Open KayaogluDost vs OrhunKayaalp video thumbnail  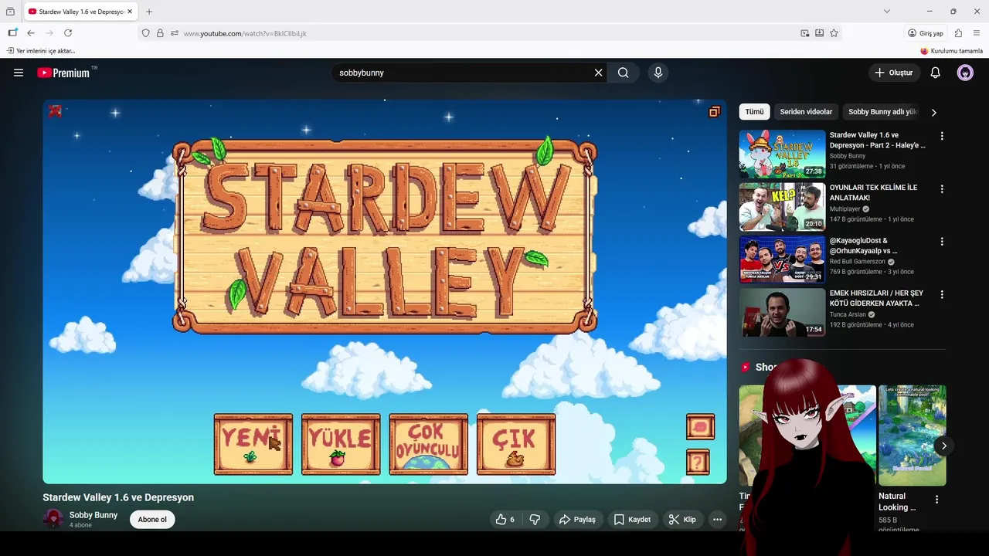tap(782, 259)
